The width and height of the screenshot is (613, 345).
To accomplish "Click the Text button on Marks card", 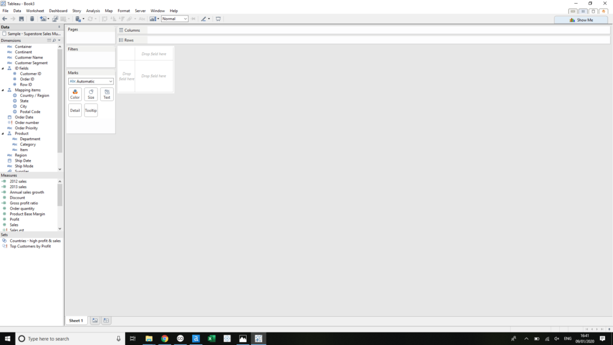I will pos(107,94).
